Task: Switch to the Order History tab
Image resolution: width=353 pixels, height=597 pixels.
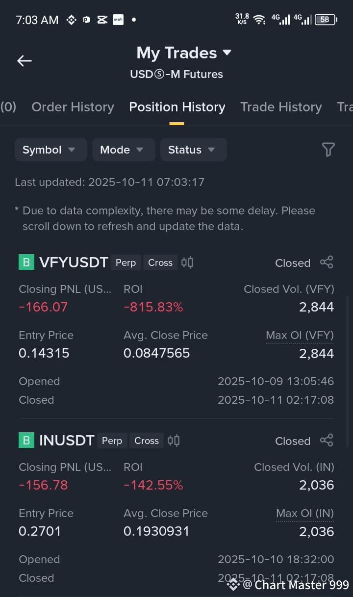Action: click(73, 107)
